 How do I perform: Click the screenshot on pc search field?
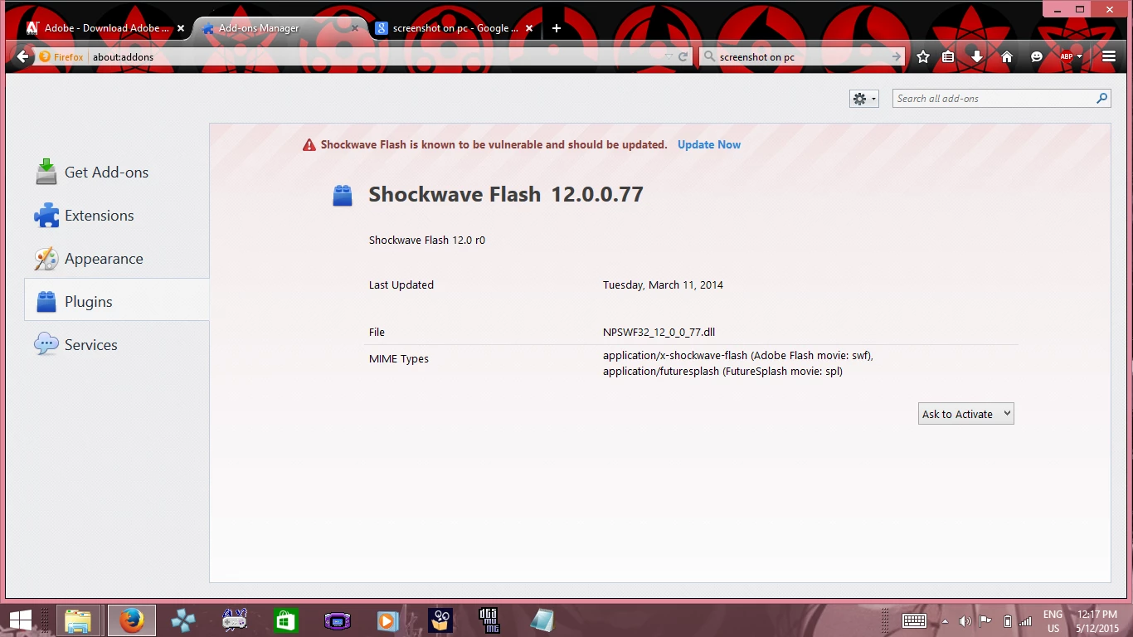pyautogui.click(x=800, y=57)
